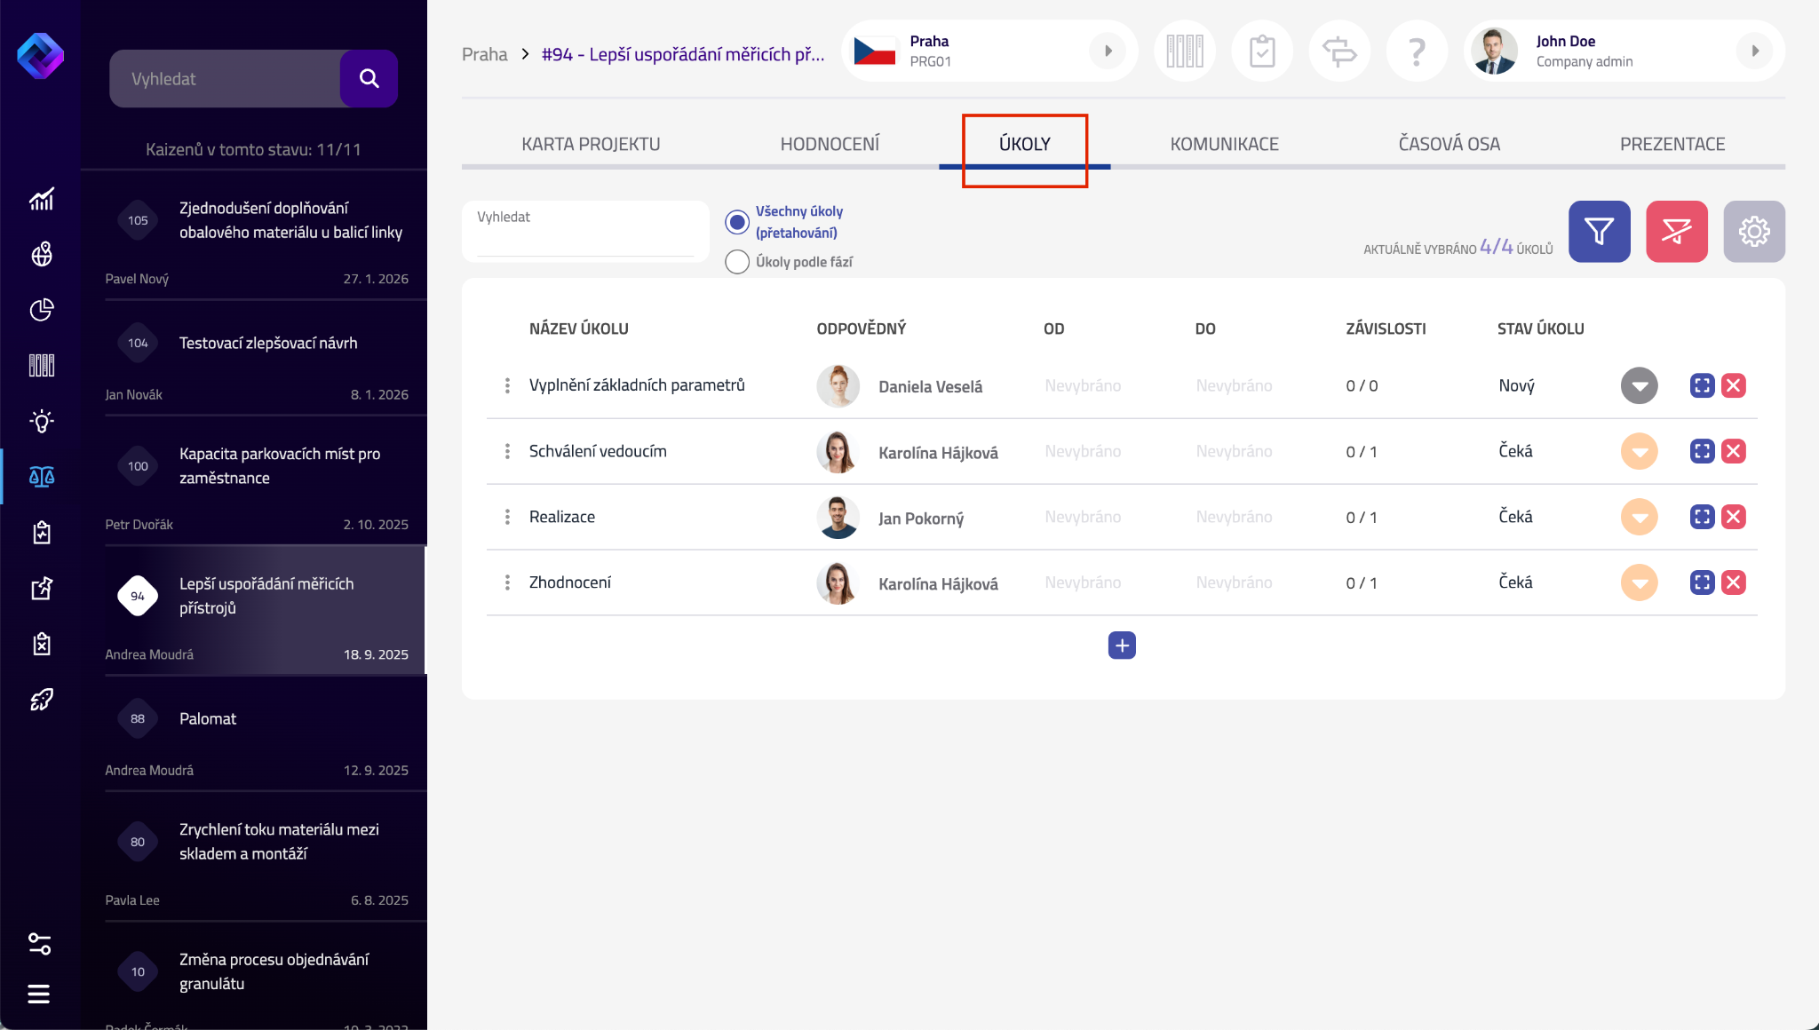Screen dimensions: 1819x1030
Task: Click the lightbulb icon in sidebar
Action: coord(41,420)
